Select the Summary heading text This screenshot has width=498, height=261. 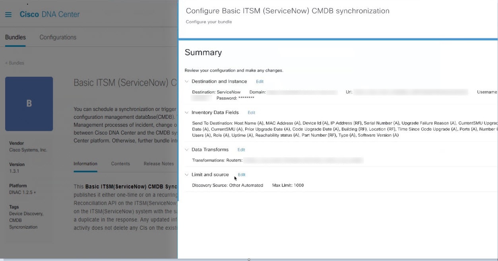coord(203,52)
